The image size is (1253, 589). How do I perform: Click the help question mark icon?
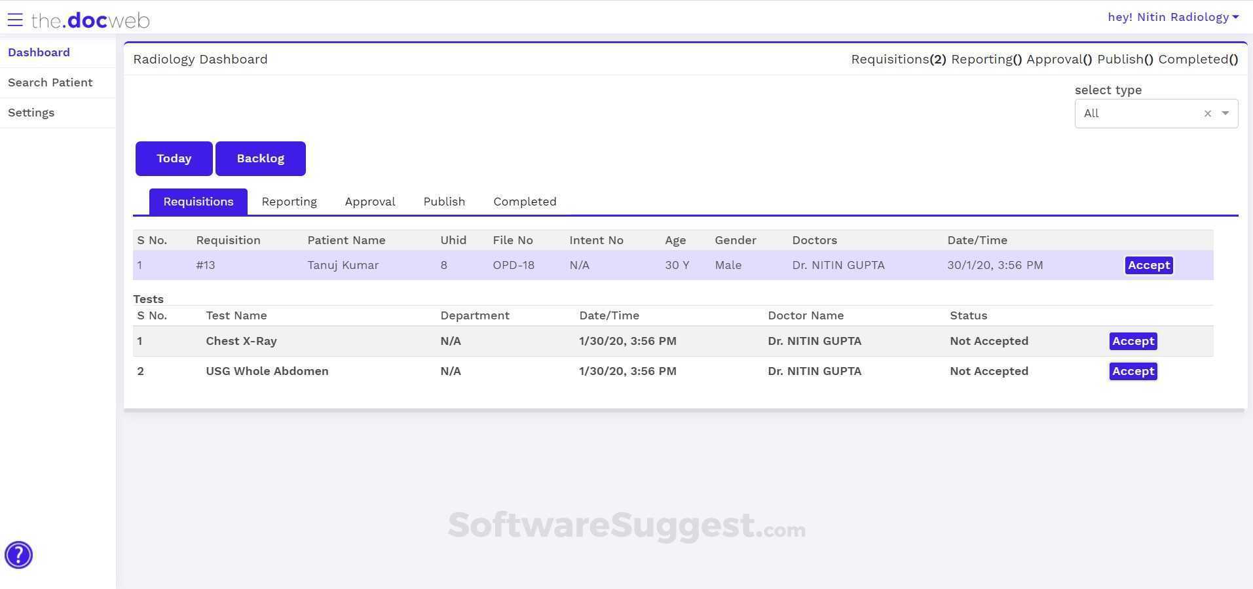click(x=18, y=554)
